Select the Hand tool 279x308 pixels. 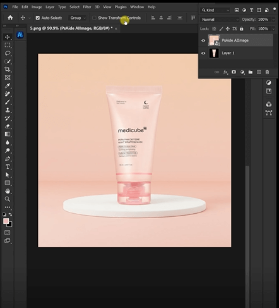point(8,191)
